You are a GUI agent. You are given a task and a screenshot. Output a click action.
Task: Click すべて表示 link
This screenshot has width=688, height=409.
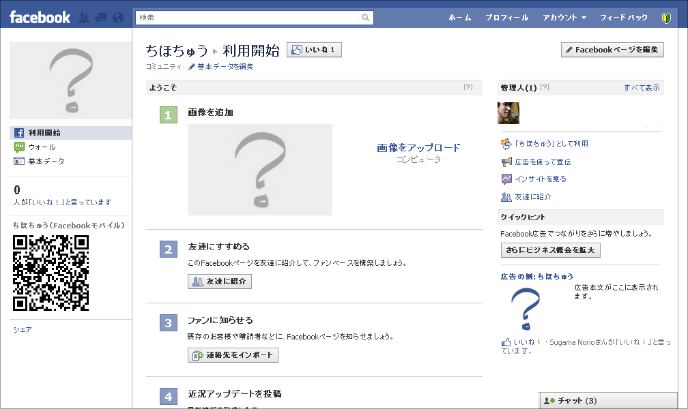(642, 88)
